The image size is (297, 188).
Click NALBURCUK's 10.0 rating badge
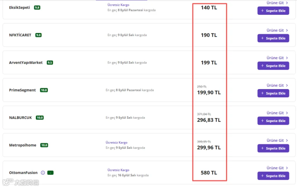[x=40, y=117]
